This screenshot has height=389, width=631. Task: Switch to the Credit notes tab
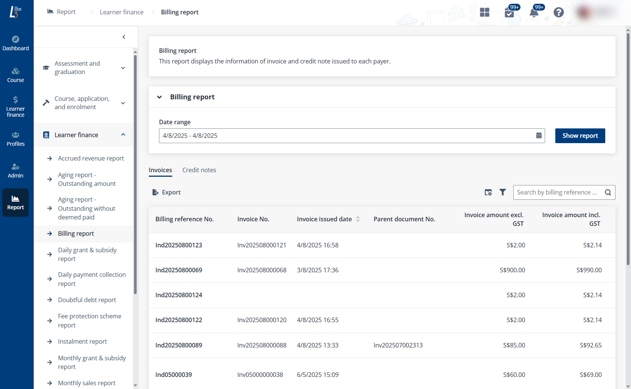[x=199, y=170]
